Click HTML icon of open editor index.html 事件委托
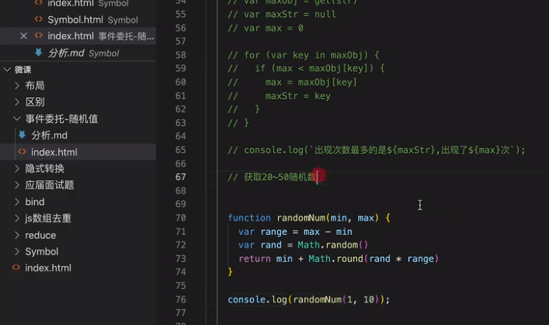Viewport: 549px width, 325px height. 38,36
